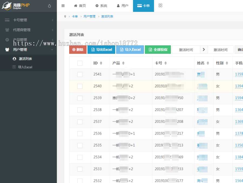Screen dimensions: 243x183
Task: Click the location pin breadcrumb icon
Action: coord(65,16)
